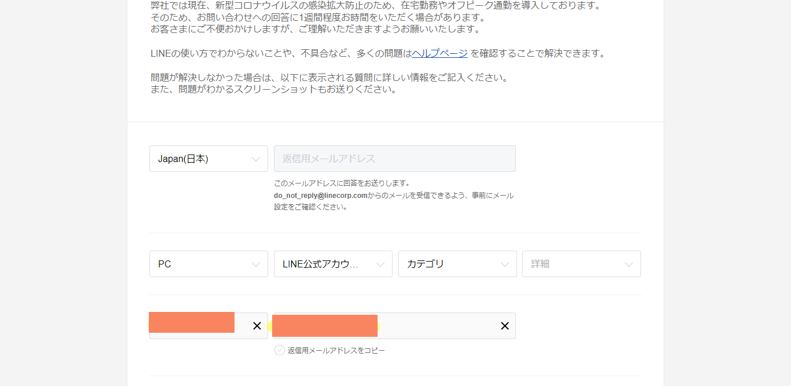Focus the short redacted input field

(197, 326)
